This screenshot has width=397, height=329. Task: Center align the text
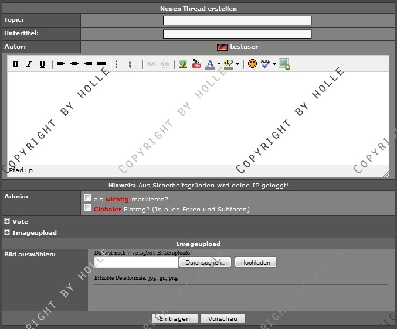(74, 64)
